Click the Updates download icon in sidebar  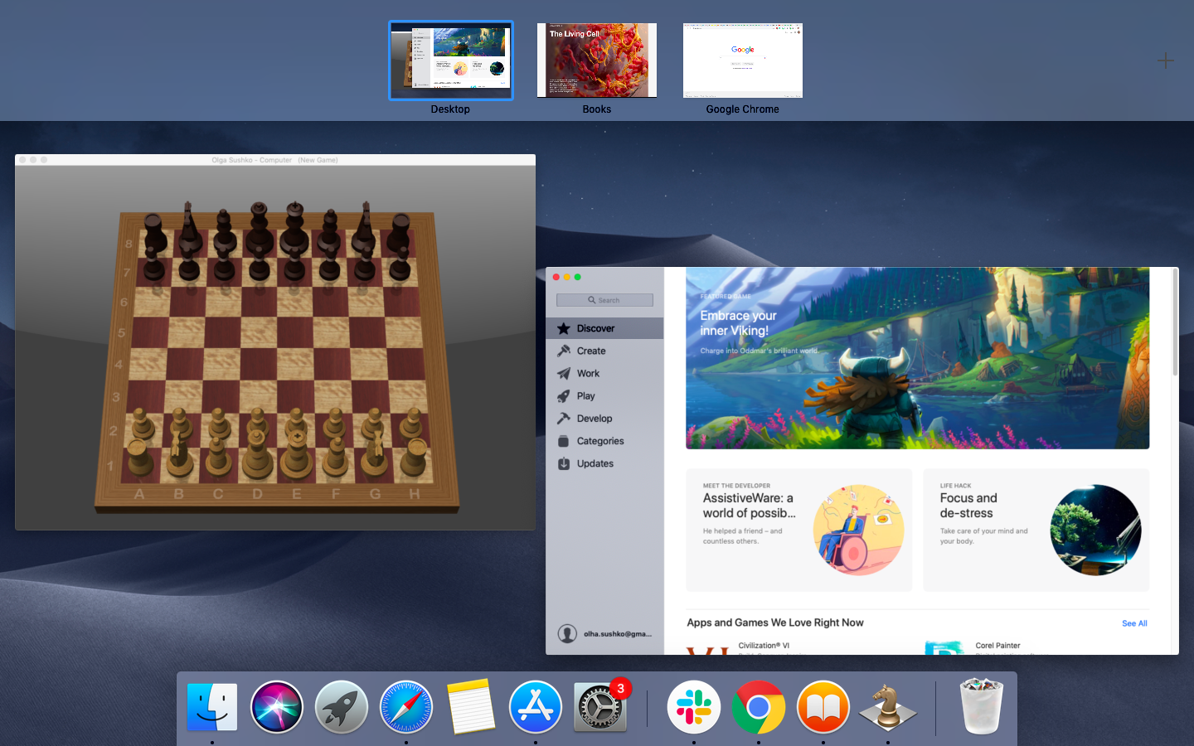[564, 463]
